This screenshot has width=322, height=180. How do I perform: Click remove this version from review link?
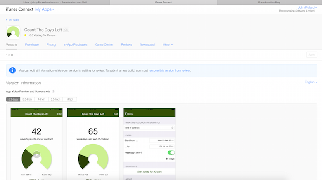click(170, 70)
